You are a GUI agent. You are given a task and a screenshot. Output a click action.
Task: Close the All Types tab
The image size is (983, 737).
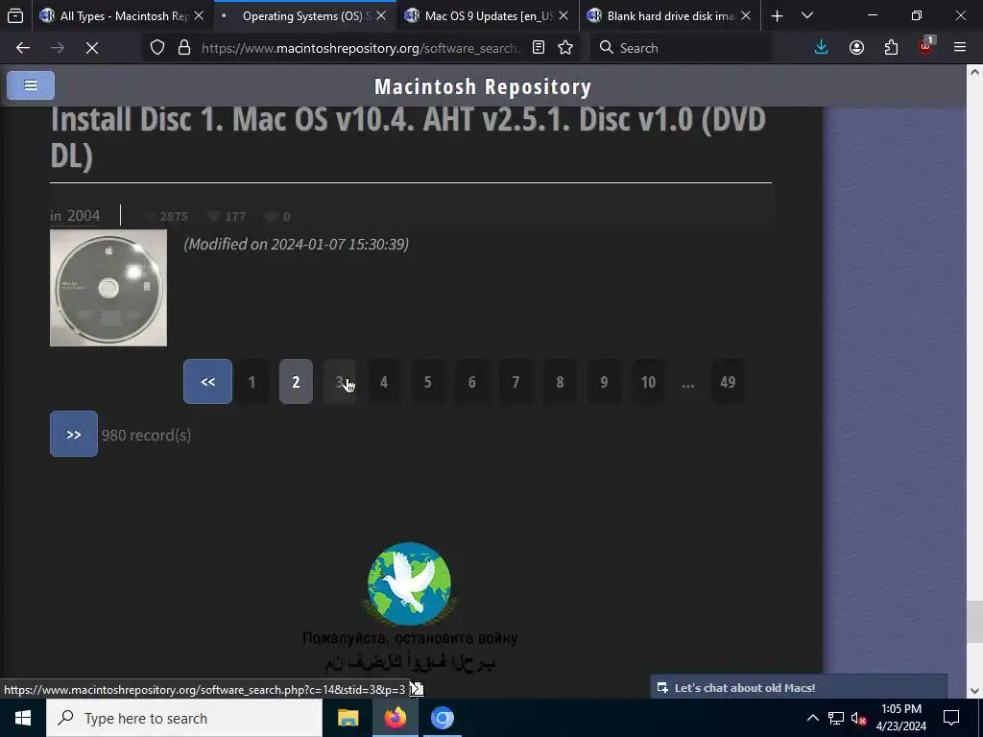pos(199,15)
